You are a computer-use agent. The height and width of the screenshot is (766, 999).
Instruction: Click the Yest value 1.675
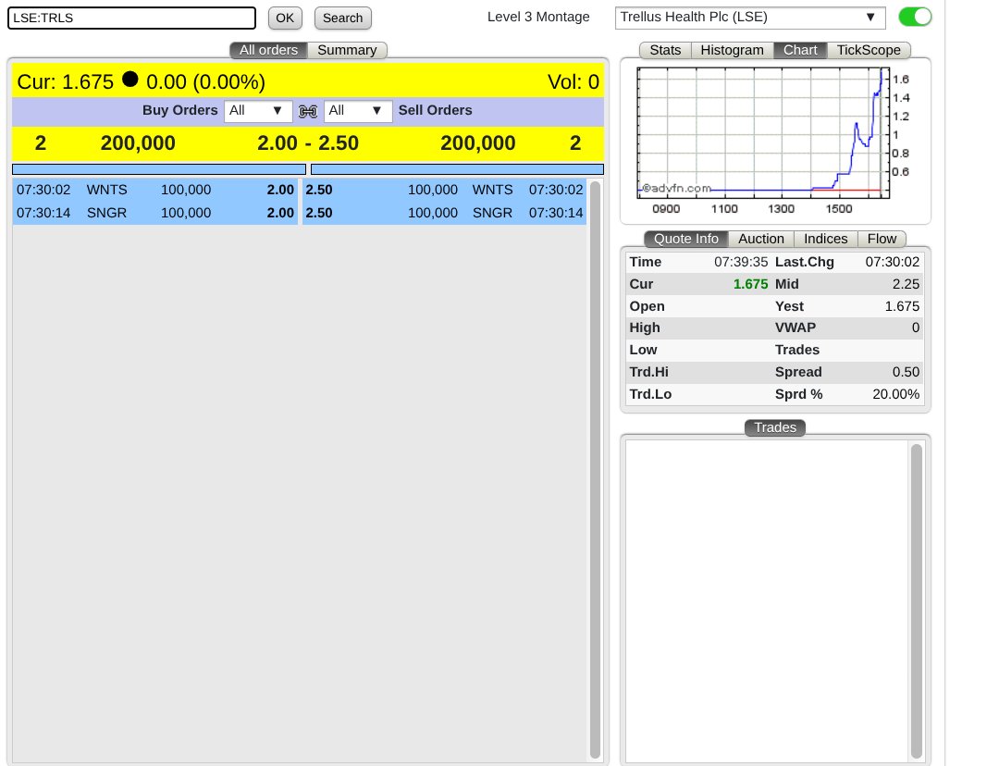(902, 306)
